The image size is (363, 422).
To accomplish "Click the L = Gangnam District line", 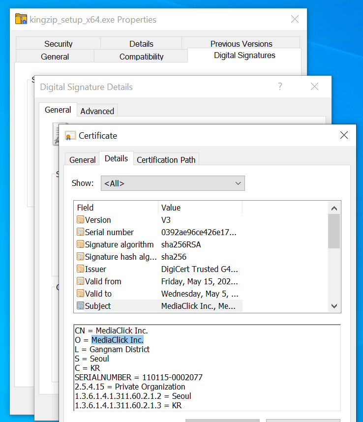I will point(112,349).
